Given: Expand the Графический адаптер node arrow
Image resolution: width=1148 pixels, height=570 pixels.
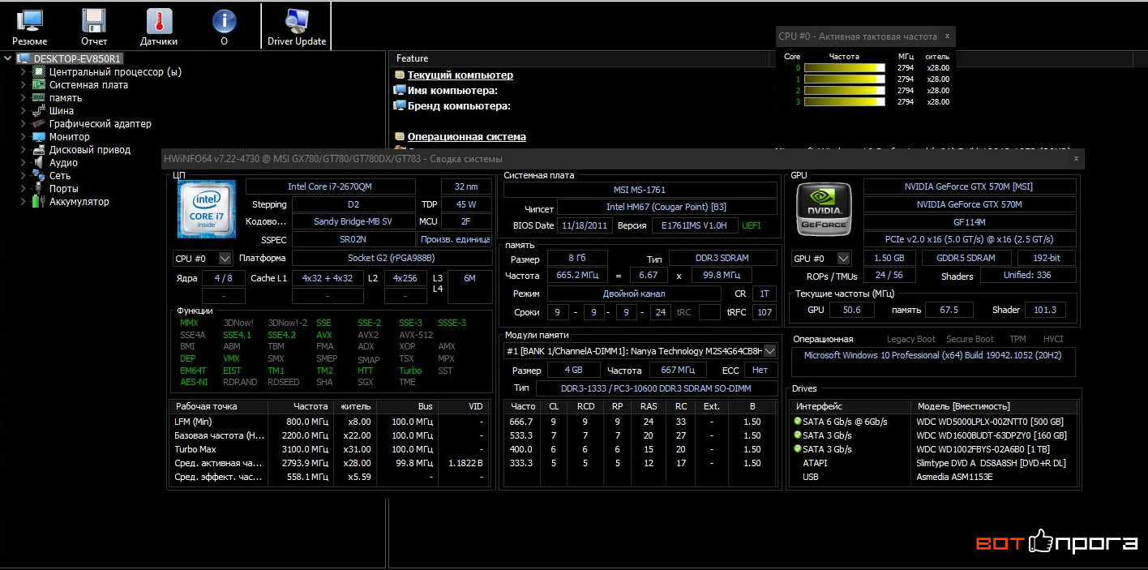Looking at the screenshot, I should click(x=24, y=123).
